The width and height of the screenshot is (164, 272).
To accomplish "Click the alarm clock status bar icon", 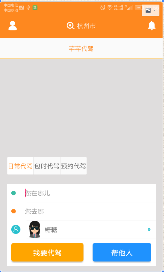I will coord(103,8).
